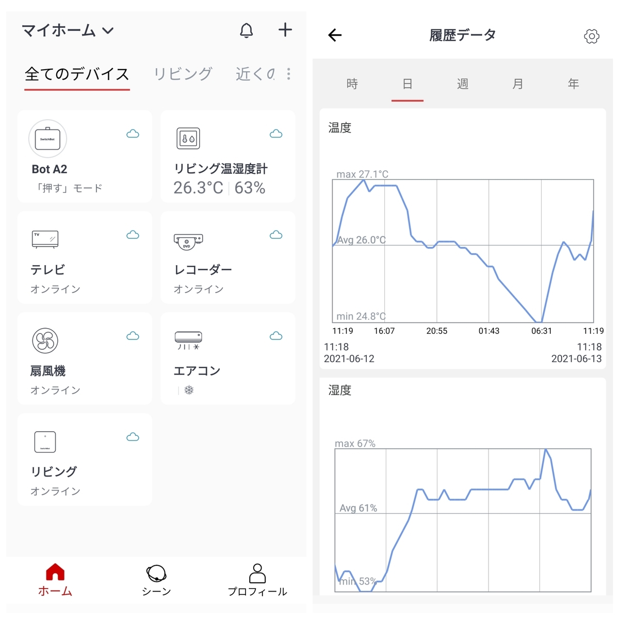Select the 全てのデバイス tab
The height and width of the screenshot is (619, 619).
77,74
